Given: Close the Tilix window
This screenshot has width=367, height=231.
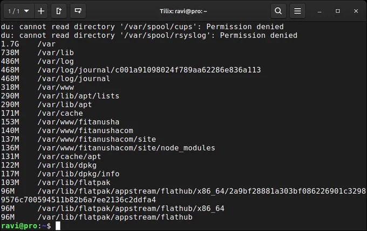Looking at the screenshot, I should [x=356, y=11].
